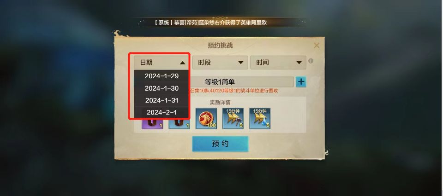Select the 15分钟 speedup icon with blue potion
Screen dimensions: 443x196
[260, 119]
